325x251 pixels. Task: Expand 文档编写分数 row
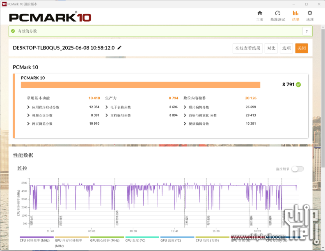point(107,115)
